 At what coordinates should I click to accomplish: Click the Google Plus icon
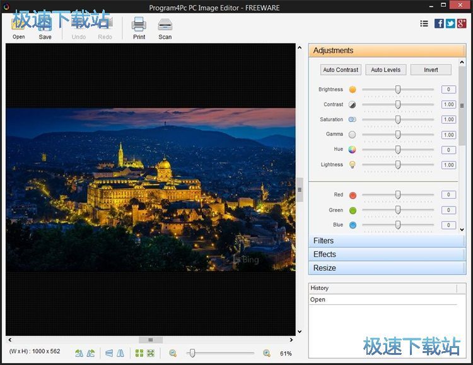[x=462, y=23]
